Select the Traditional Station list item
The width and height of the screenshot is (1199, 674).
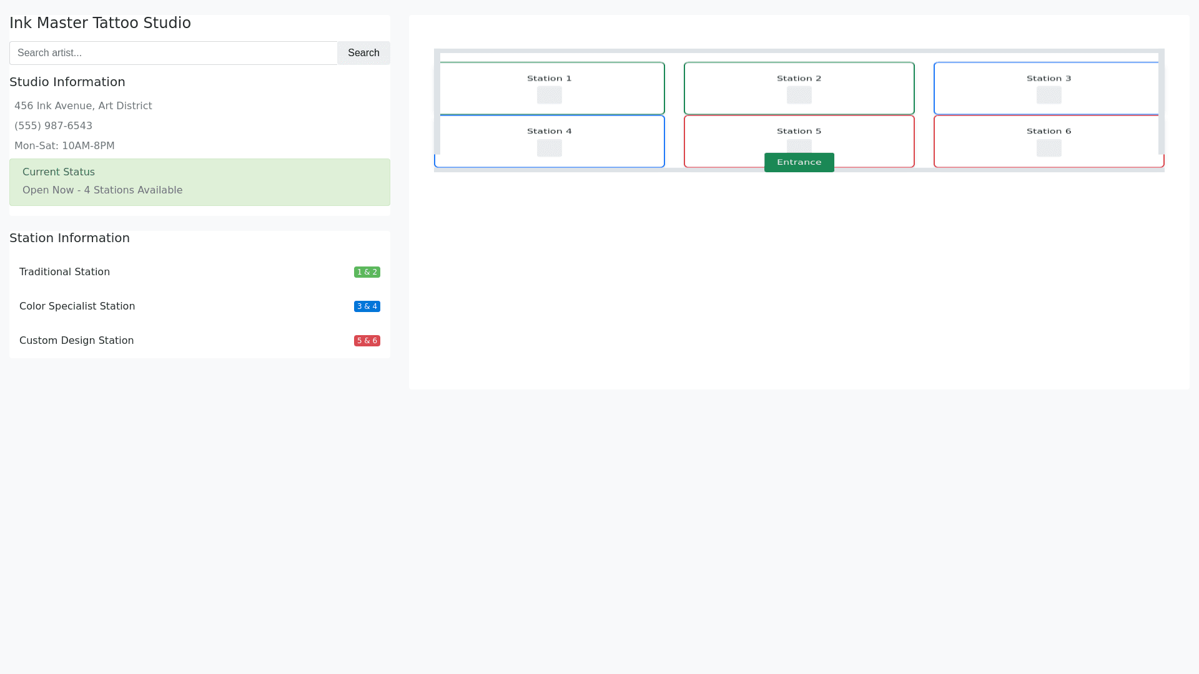click(64, 272)
